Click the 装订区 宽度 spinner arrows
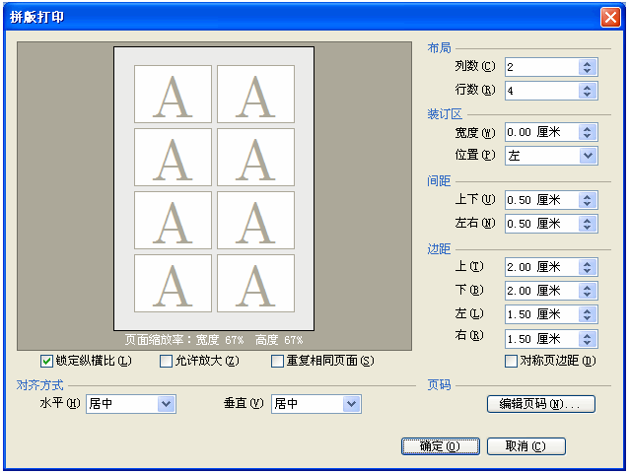The image size is (629, 473). tap(588, 132)
